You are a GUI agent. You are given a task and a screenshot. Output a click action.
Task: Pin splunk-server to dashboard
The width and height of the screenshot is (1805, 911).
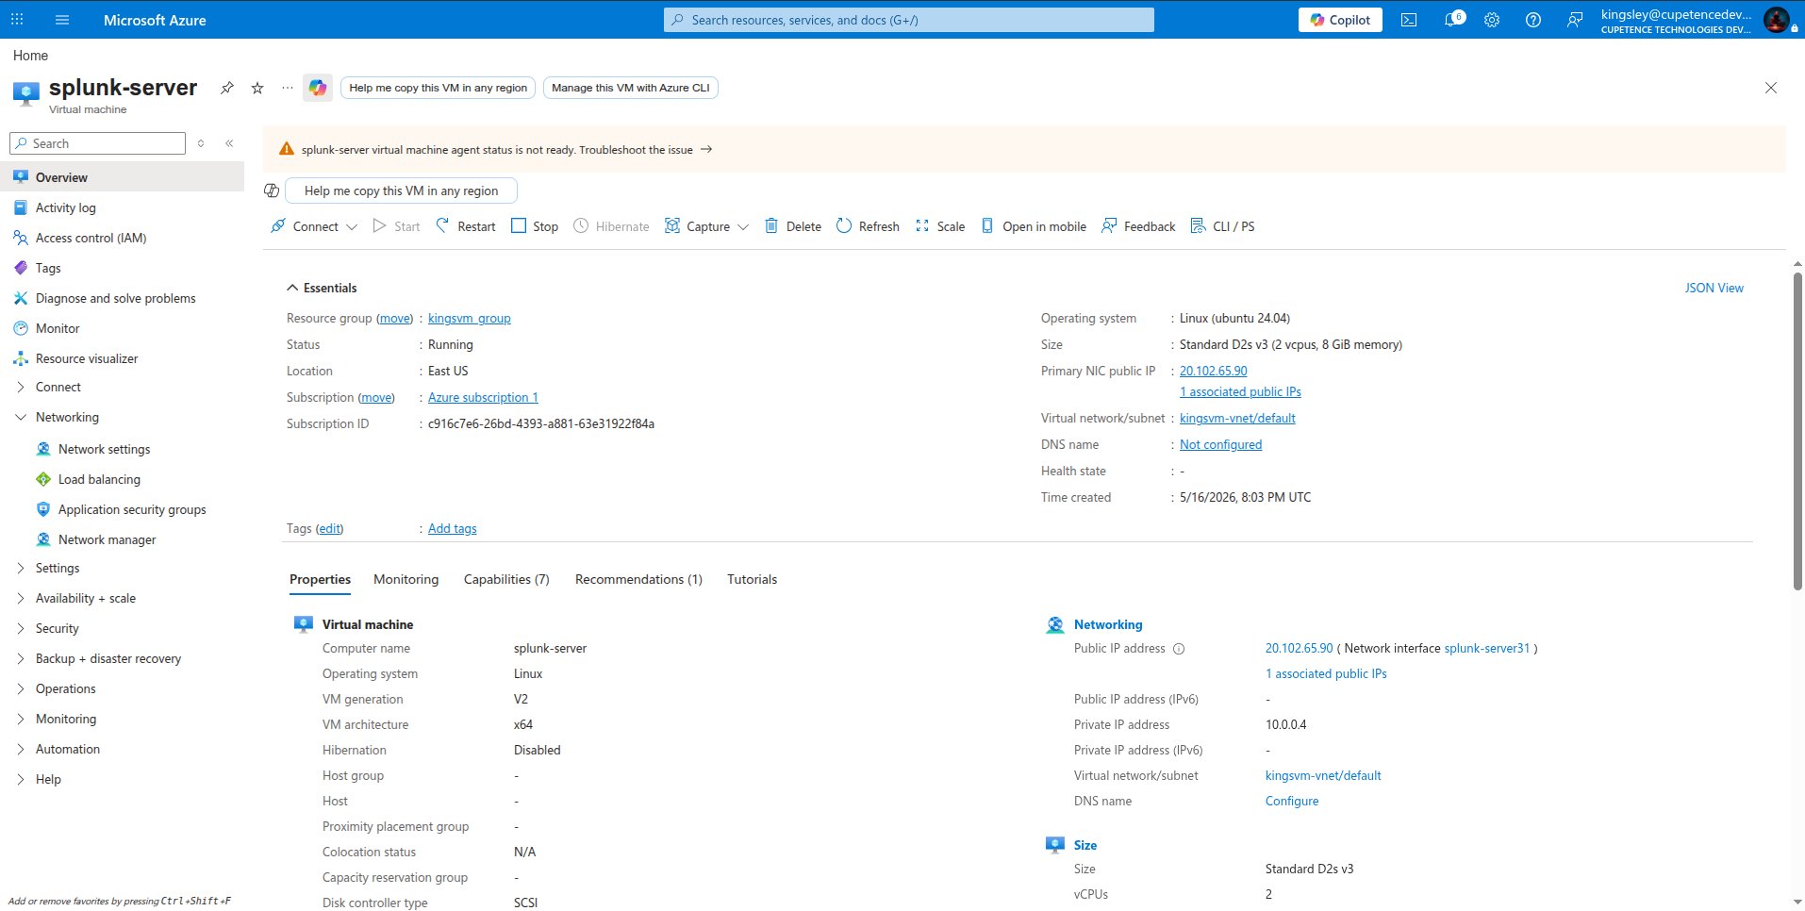(227, 88)
